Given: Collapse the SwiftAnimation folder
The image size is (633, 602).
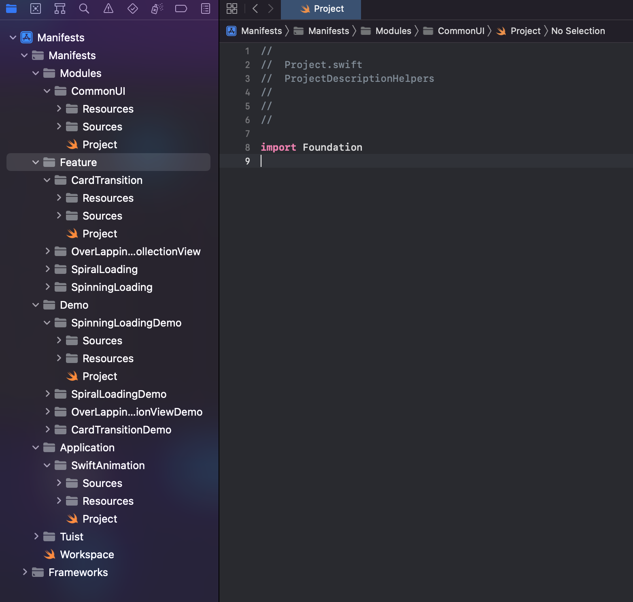Looking at the screenshot, I should pyautogui.click(x=47, y=465).
